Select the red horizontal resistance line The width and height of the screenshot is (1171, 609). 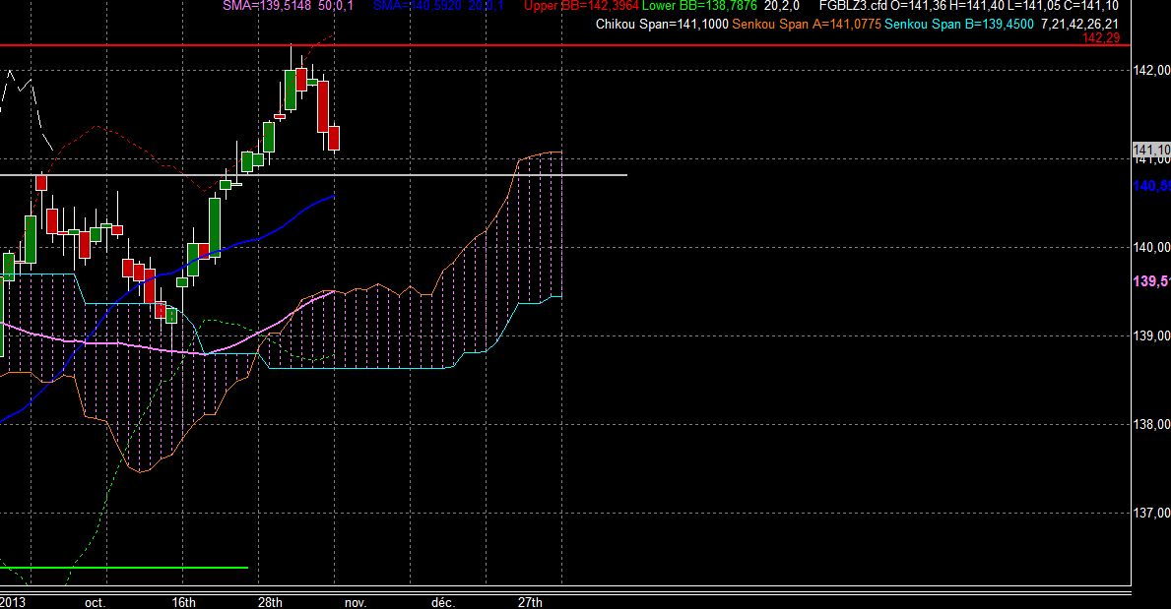(x=565, y=45)
